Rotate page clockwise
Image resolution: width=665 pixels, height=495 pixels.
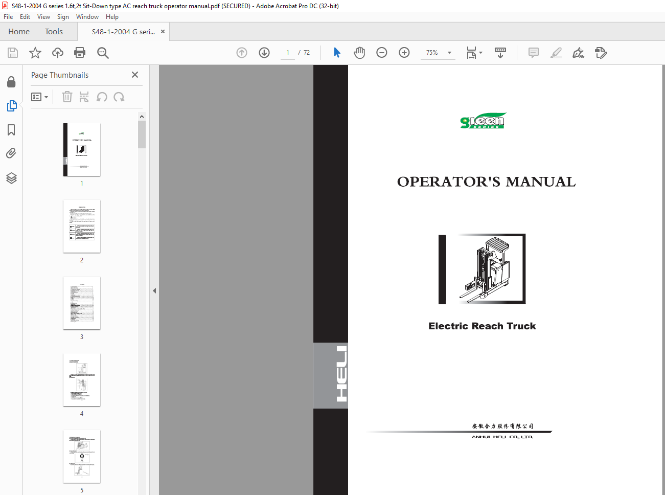pyautogui.click(x=119, y=97)
